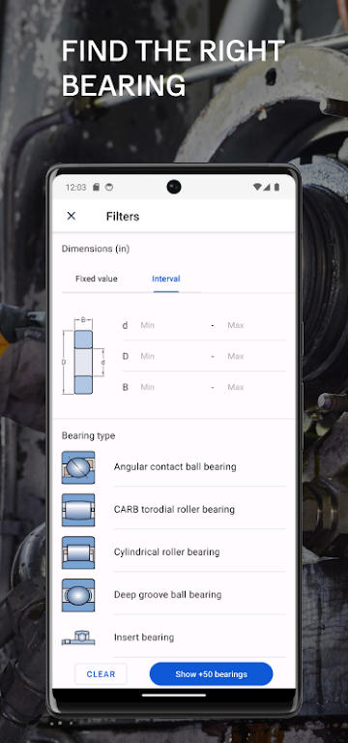
Task: Choose Cylindrical roller bearing label
Action: tap(166, 552)
